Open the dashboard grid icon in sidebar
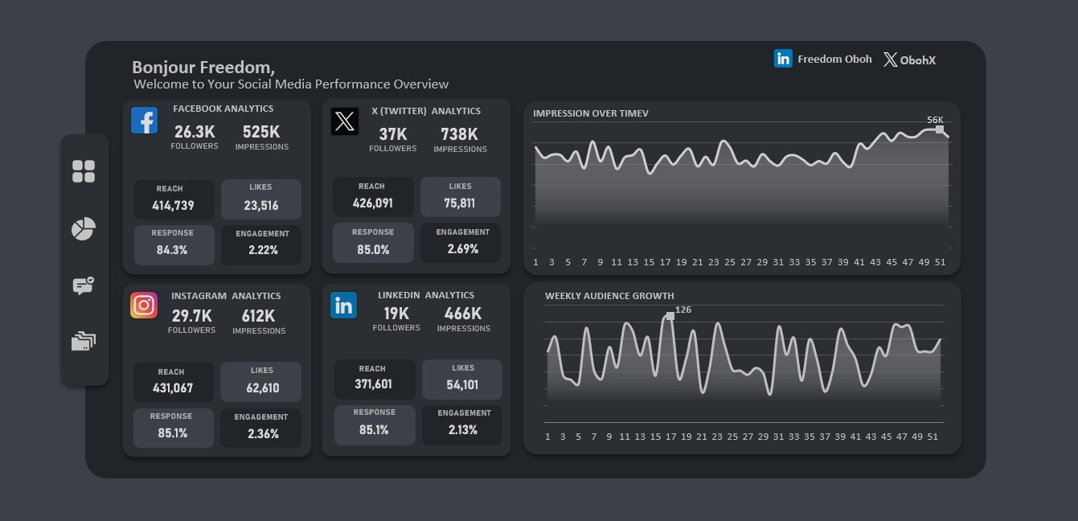Screen dimensions: 1078x521 point(84,171)
